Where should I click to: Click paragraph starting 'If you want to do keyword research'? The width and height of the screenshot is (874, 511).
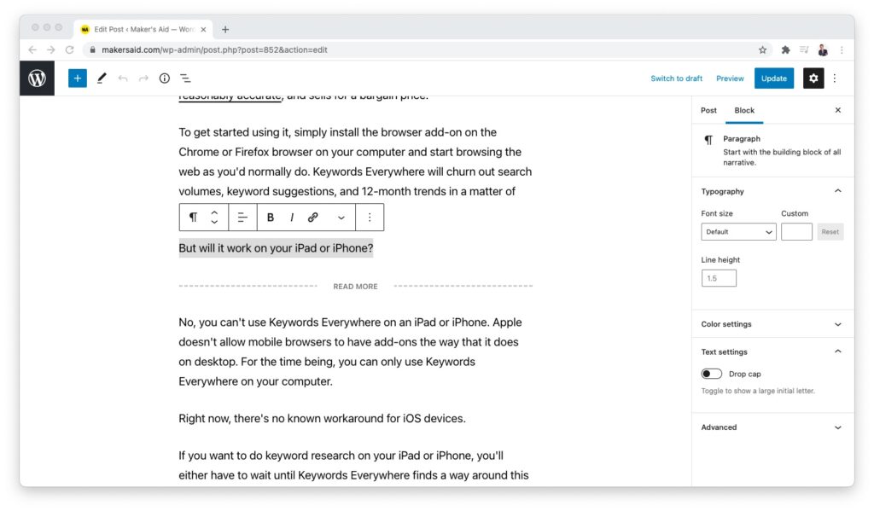[x=356, y=465]
